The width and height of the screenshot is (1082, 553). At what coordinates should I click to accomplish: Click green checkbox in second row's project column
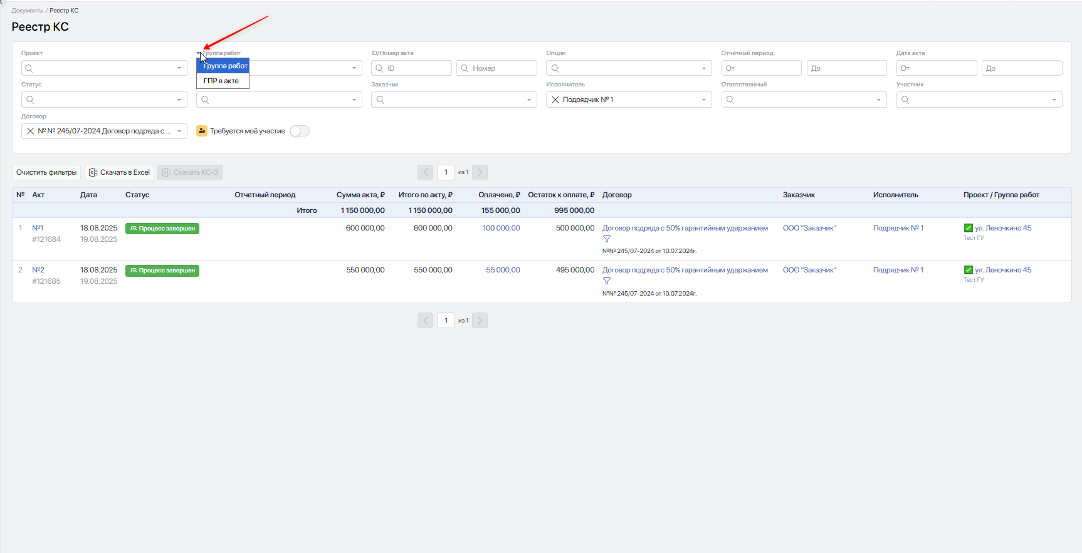coord(968,270)
